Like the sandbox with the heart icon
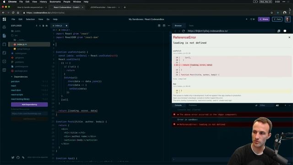Image resolution: width=293 pixels, height=165 pixels. tap(251, 19)
